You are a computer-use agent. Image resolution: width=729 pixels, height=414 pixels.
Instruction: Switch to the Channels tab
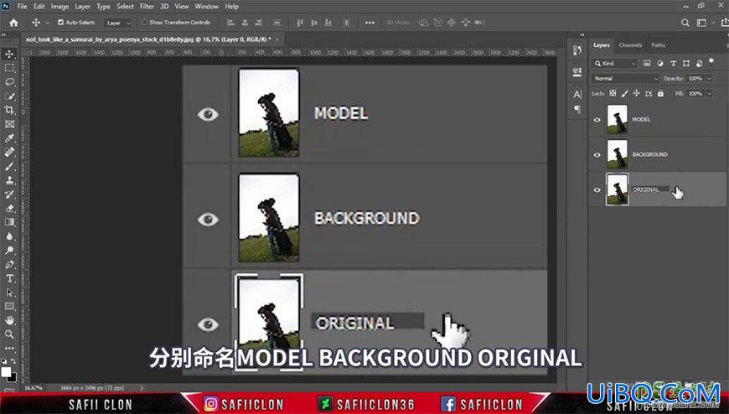point(630,45)
